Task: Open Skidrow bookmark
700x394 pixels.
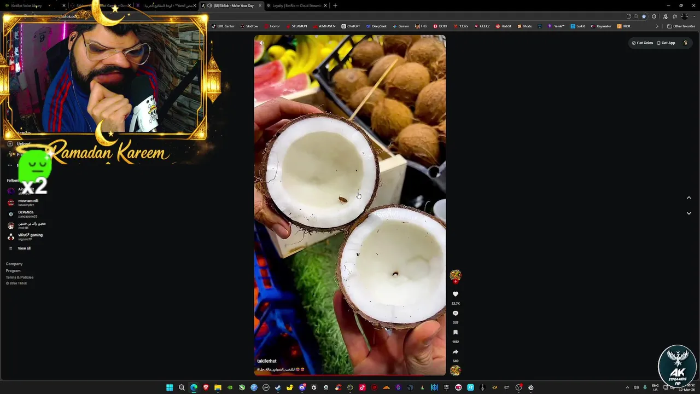Action: 249,26
